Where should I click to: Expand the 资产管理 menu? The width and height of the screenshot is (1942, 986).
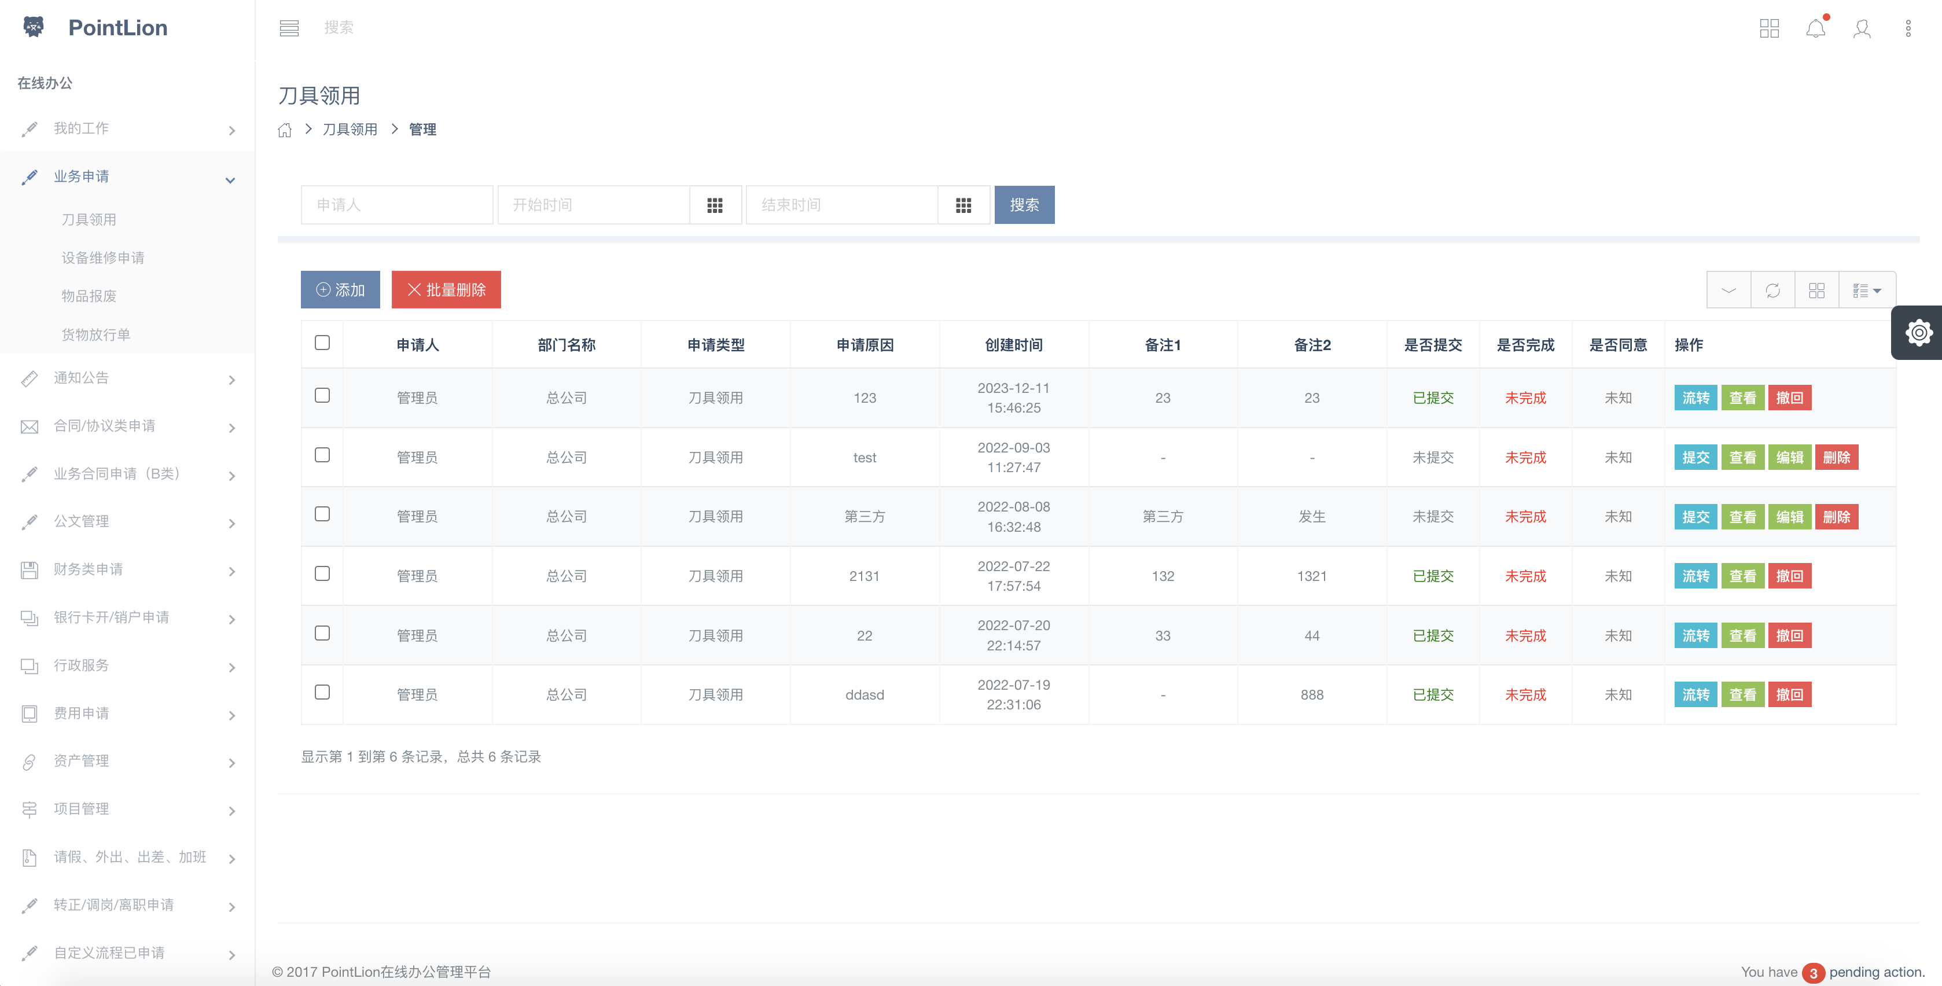tap(127, 761)
